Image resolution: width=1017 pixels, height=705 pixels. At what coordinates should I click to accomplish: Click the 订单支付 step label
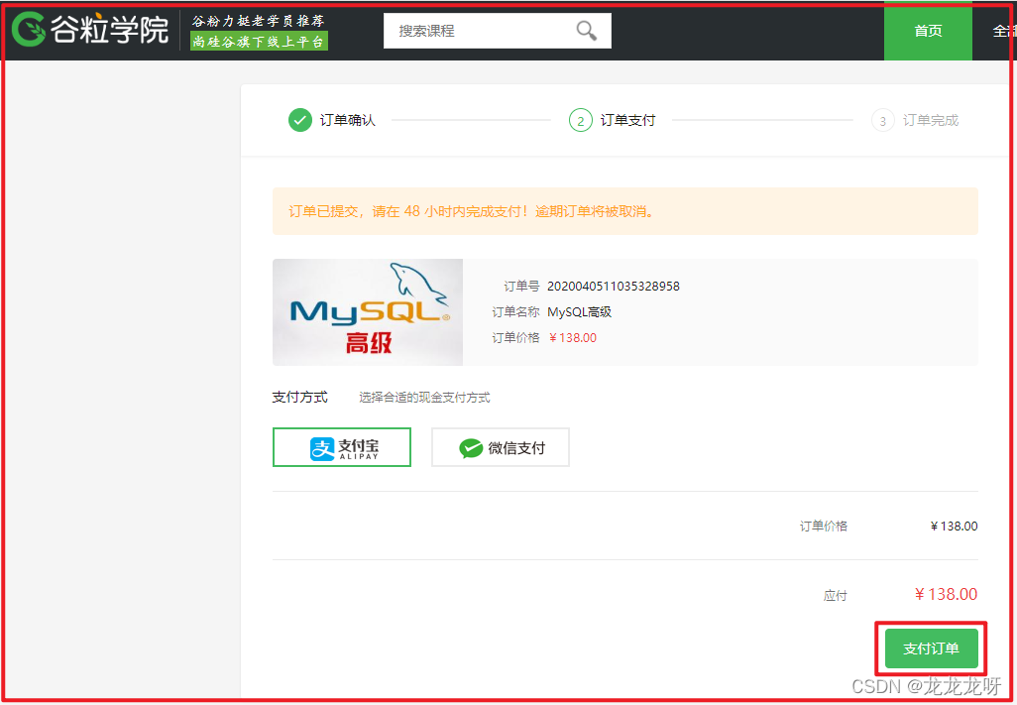tap(627, 121)
